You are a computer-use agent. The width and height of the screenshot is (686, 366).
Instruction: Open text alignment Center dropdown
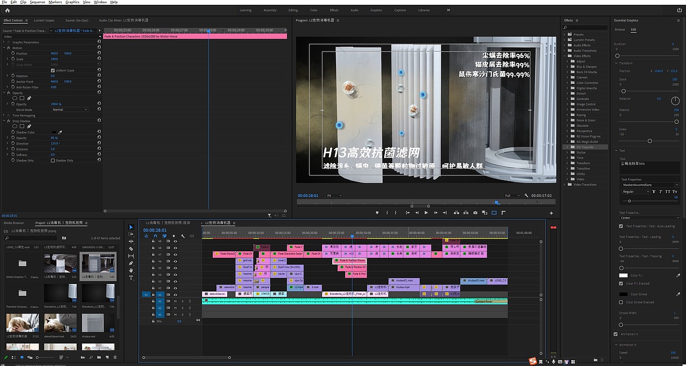point(650,218)
